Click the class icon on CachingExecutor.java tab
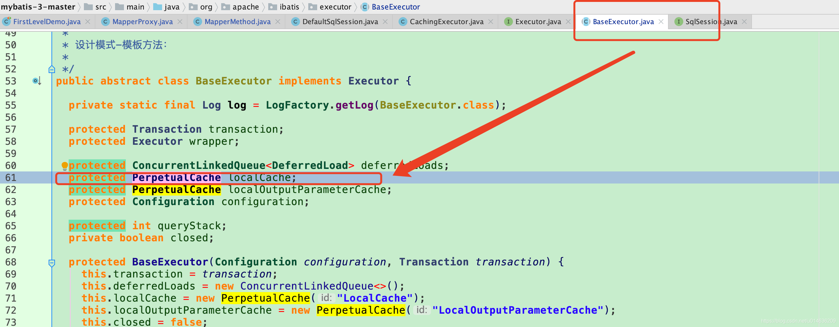 click(403, 22)
